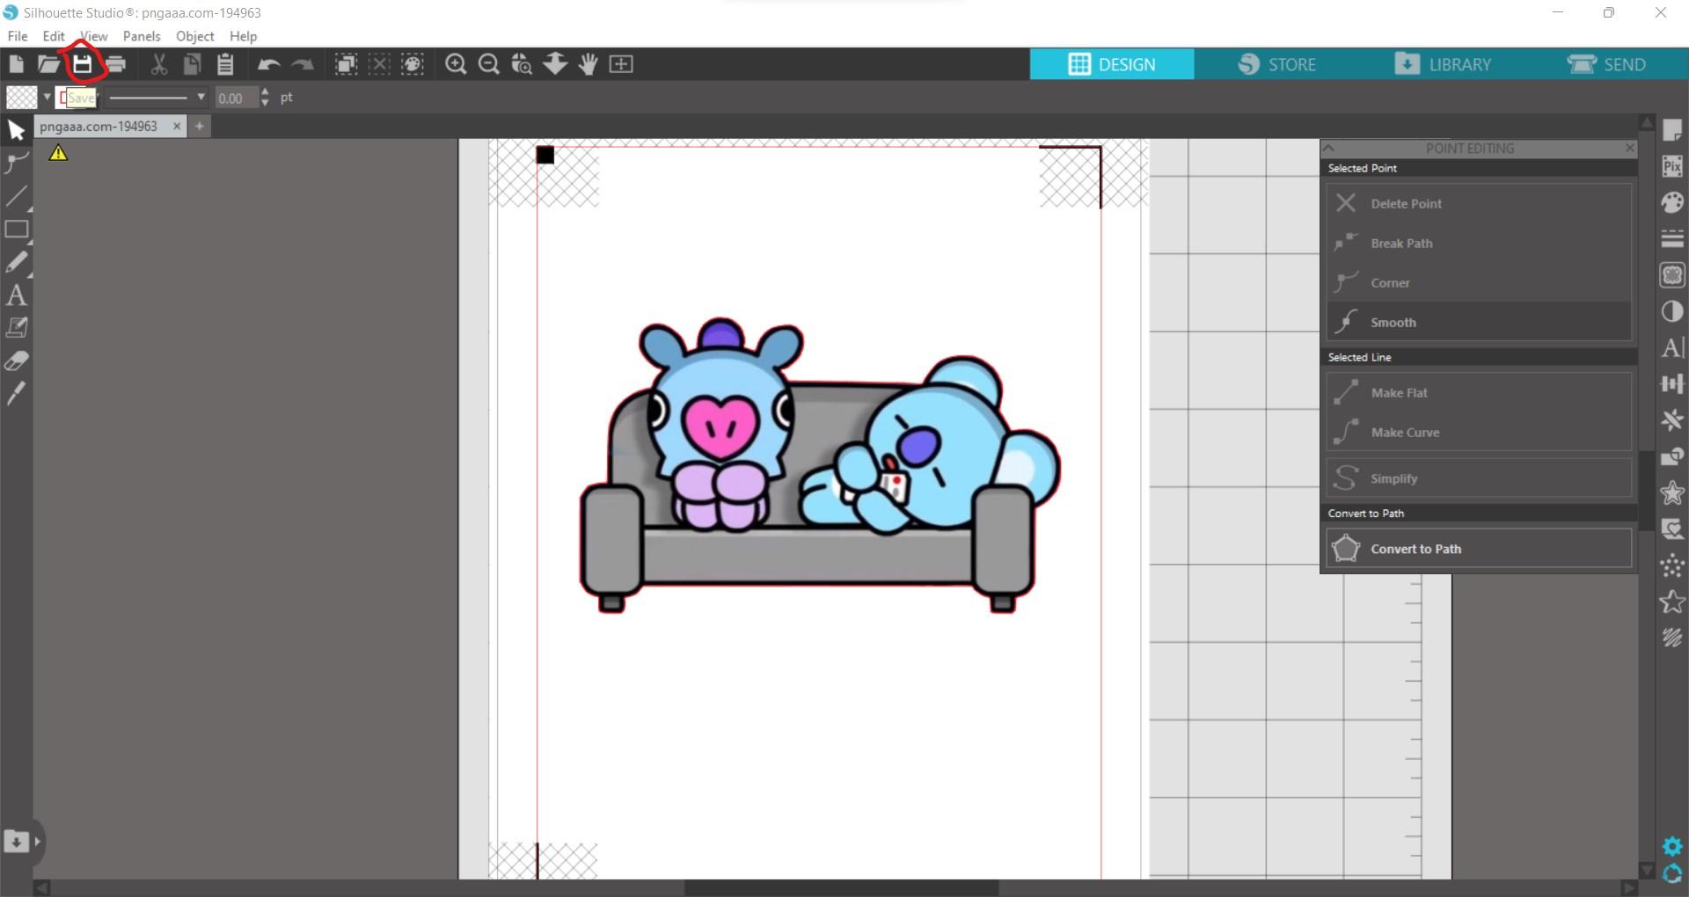1689x897 pixels.
Task: Click the Select All icon
Action: tap(347, 64)
